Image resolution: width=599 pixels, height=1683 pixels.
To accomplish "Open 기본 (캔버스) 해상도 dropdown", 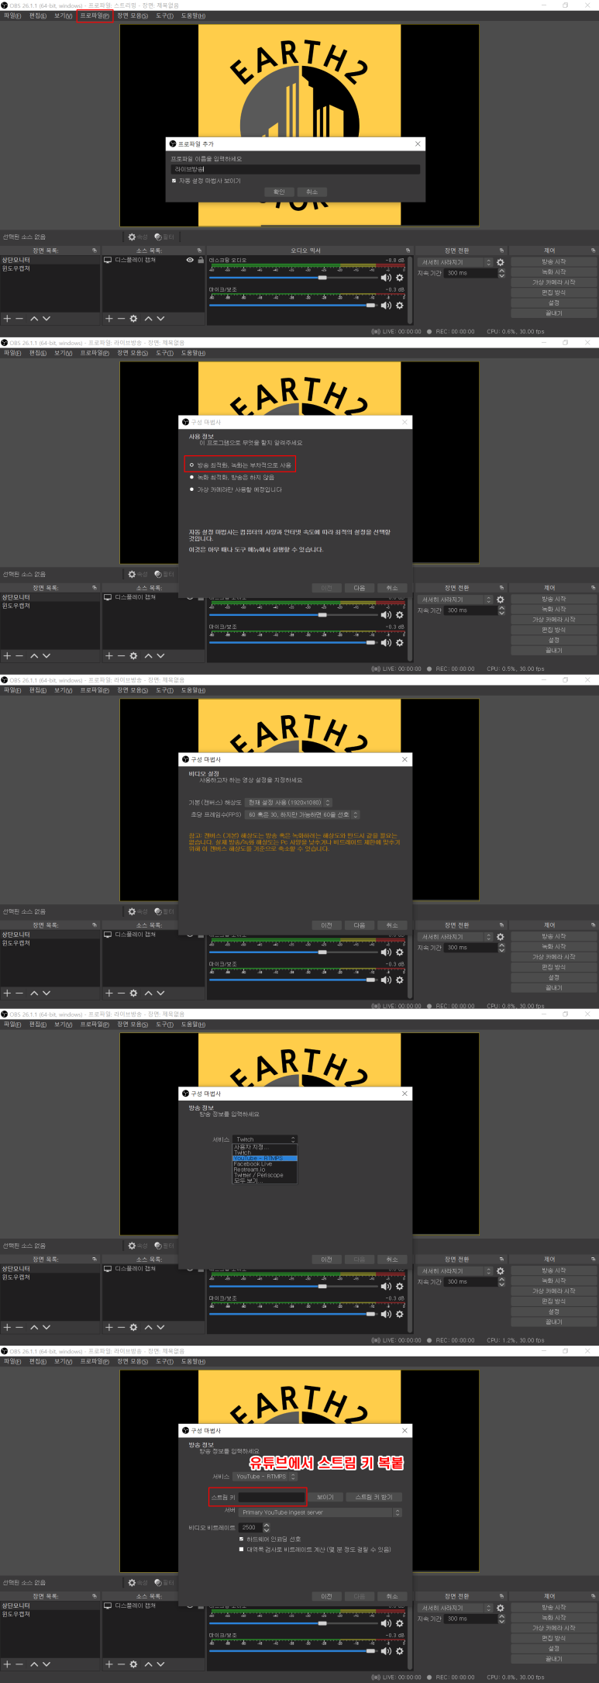I will tap(288, 803).
